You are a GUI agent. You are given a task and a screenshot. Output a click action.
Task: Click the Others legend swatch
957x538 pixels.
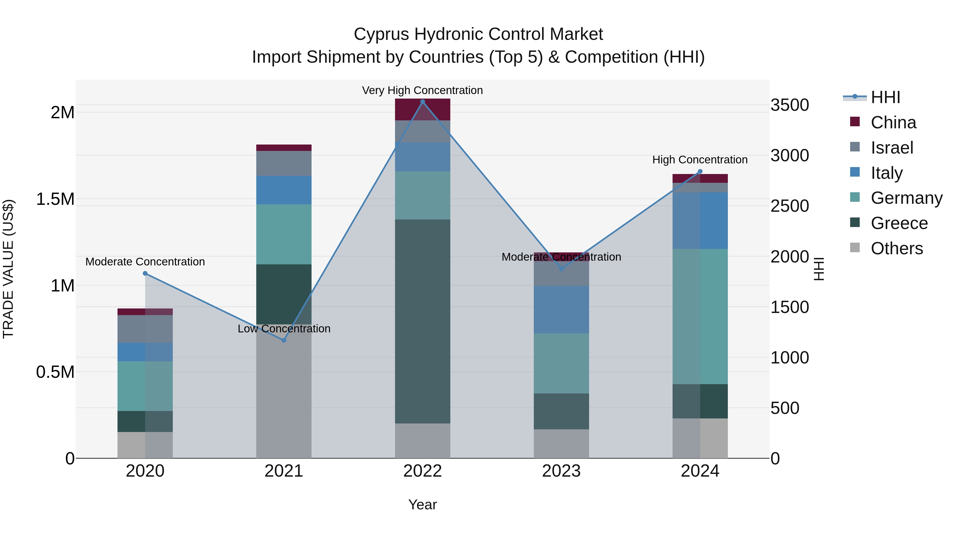[x=855, y=248]
